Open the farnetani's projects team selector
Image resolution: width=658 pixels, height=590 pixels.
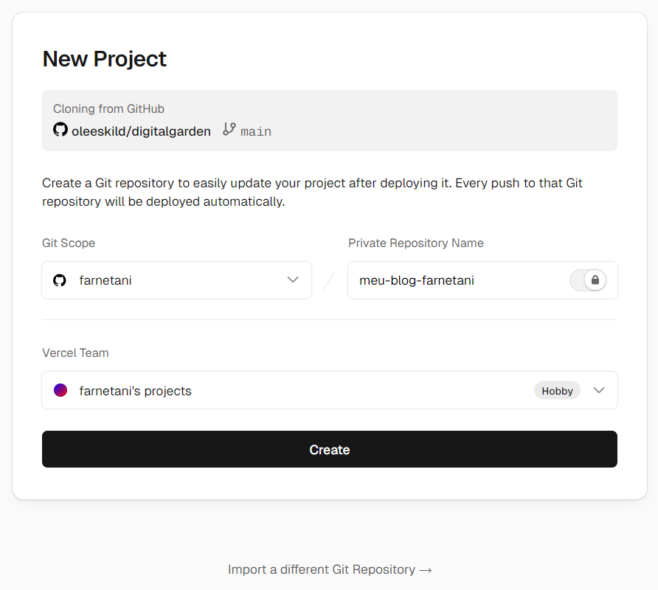[295, 390]
